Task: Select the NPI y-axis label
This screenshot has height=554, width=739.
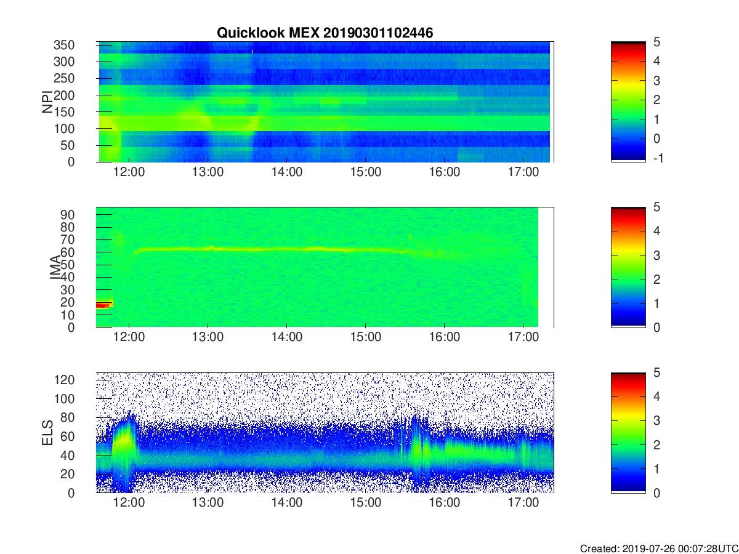Action: [47, 102]
